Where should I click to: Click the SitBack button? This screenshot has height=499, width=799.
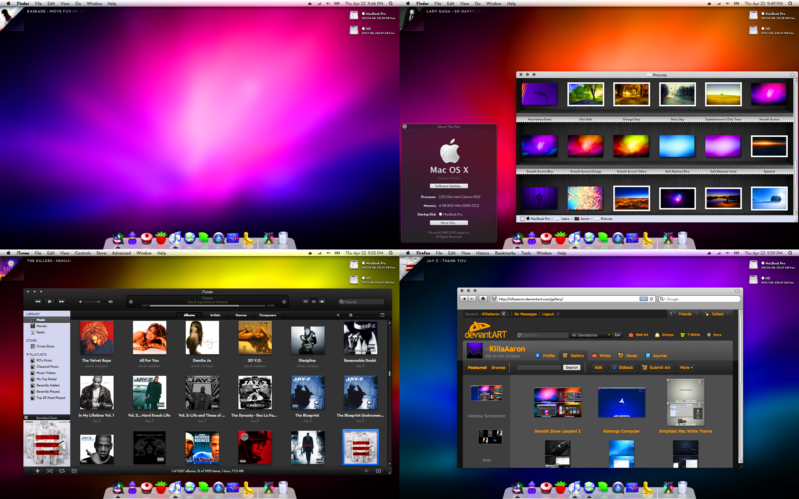[622, 367]
